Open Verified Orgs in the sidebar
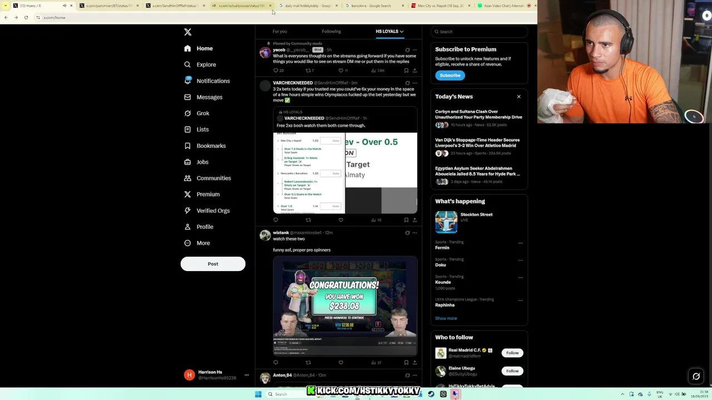712x400 pixels. point(206,211)
